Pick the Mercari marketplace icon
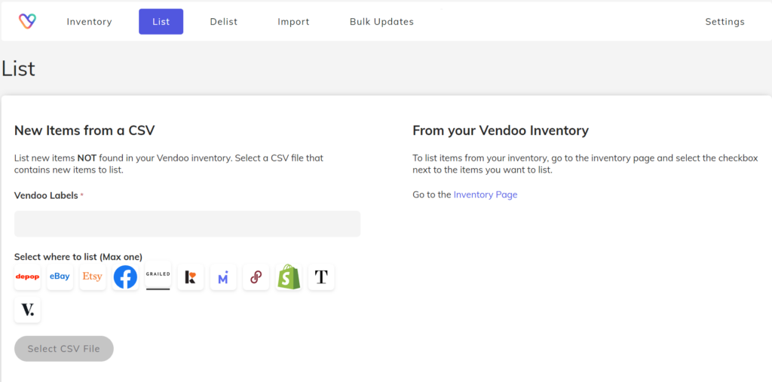 pyautogui.click(x=223, y=277)
